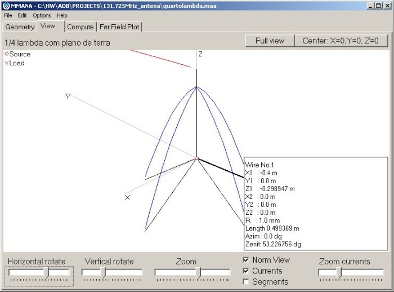Maximize the MMANA window
Image resolution: width=394 pixels, height=292 pixels.
pyautogui.click(x=378, y=6)
